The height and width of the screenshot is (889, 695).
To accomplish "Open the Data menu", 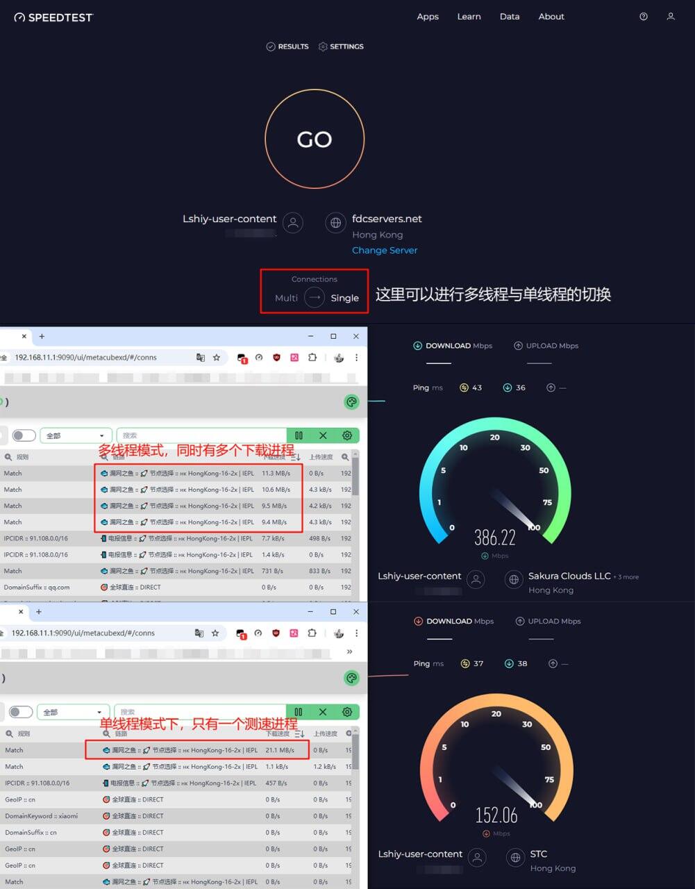I will [x=510, y=17].
